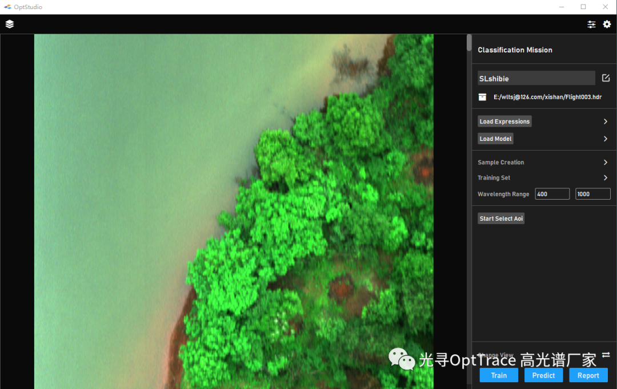Screen dimensions: 617x389
Task: Click the Predict button
Action: coord(543,375)
